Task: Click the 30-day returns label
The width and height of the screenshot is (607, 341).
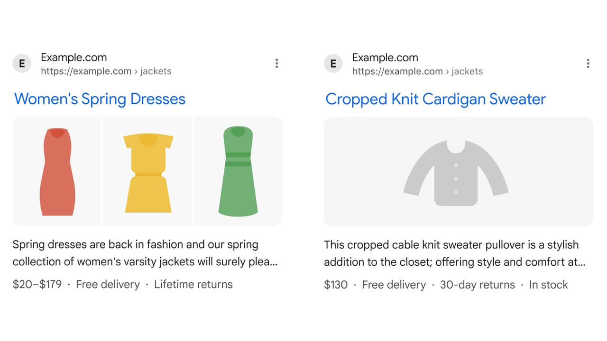Action: coord(477,285)
